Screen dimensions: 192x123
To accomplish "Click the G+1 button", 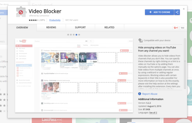I will [x=176, y=28].
